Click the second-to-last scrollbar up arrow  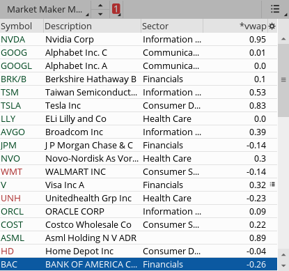[x=283, y=255]
